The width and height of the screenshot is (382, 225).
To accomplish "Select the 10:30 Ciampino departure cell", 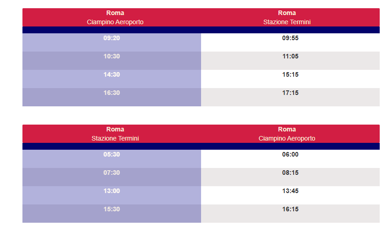I will pos(112,61).
